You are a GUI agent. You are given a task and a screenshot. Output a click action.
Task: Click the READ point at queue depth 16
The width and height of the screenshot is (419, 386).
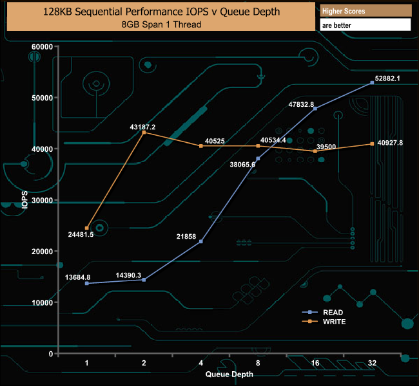coord(315,109)
